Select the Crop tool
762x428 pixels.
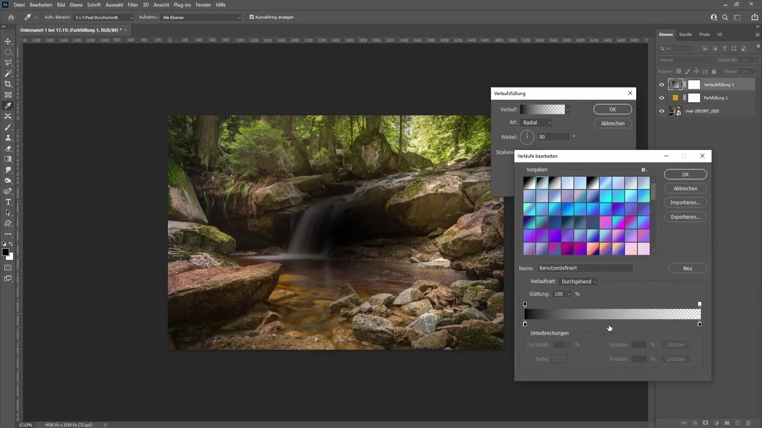coord(8,84)
